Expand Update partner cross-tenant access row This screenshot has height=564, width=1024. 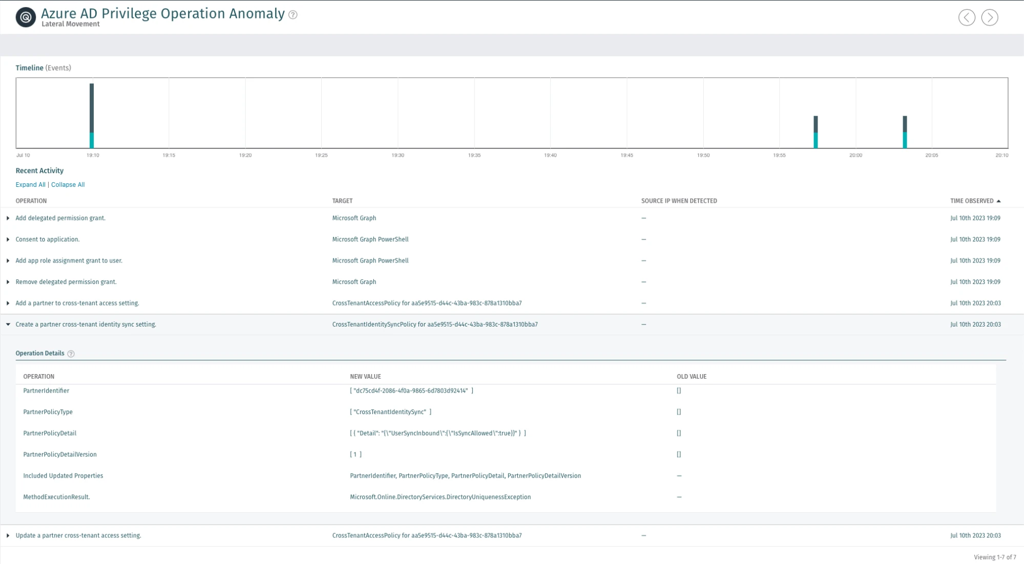(x=8, y=535)
